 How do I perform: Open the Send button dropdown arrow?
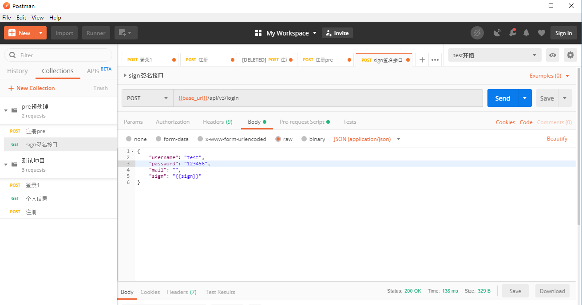click(525, 98)
